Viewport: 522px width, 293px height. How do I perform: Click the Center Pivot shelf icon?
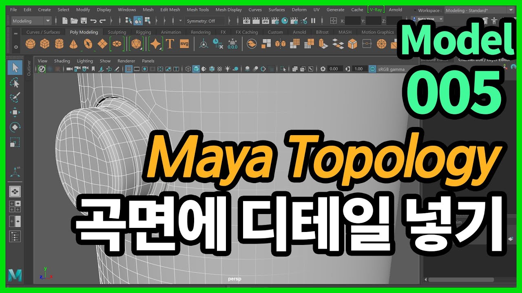[203, 44]
